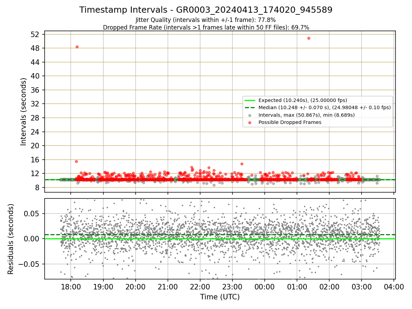Click the 'Possible Dropped Frames' legend entry

(290, 122)
